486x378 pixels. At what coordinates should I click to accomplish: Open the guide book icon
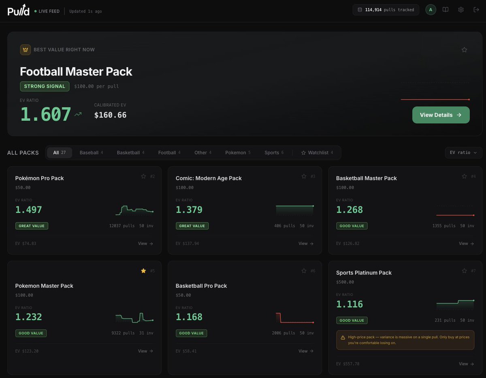point(446,10)
